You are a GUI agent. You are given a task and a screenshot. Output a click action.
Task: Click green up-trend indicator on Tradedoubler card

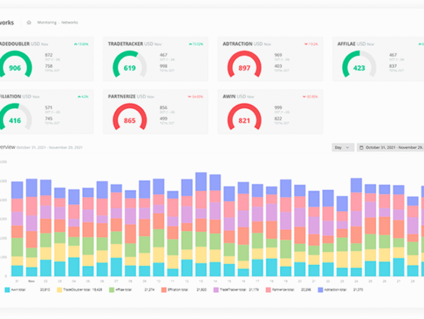pyautogui.click(x=81, y=44)
